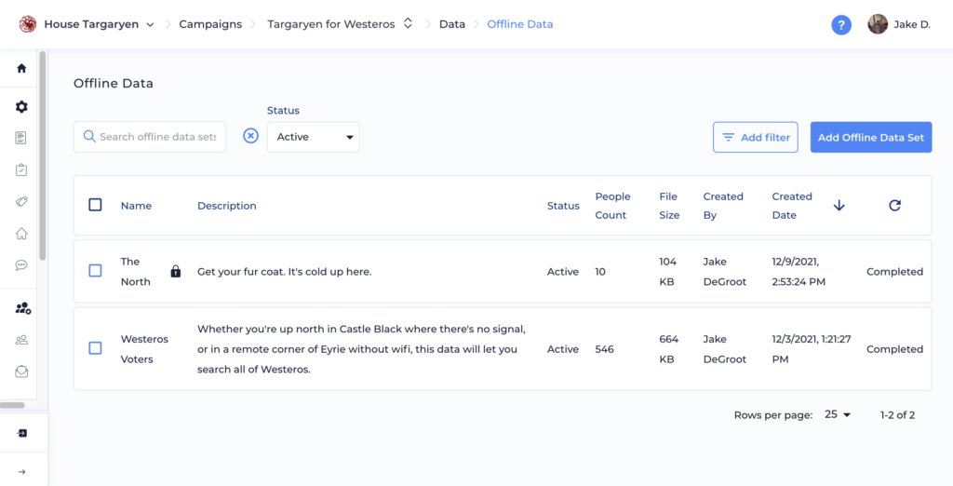This screenshot has height=486, width=953.
Task: Open the Status Active dropdown
Action: point(313,137)
